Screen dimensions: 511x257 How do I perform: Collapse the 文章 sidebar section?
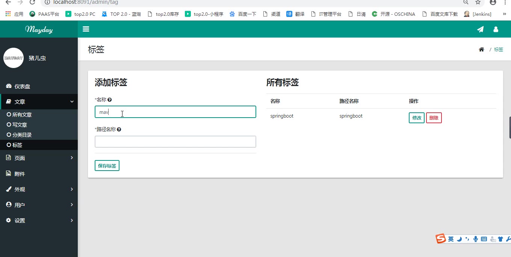(x=39, y=102)
